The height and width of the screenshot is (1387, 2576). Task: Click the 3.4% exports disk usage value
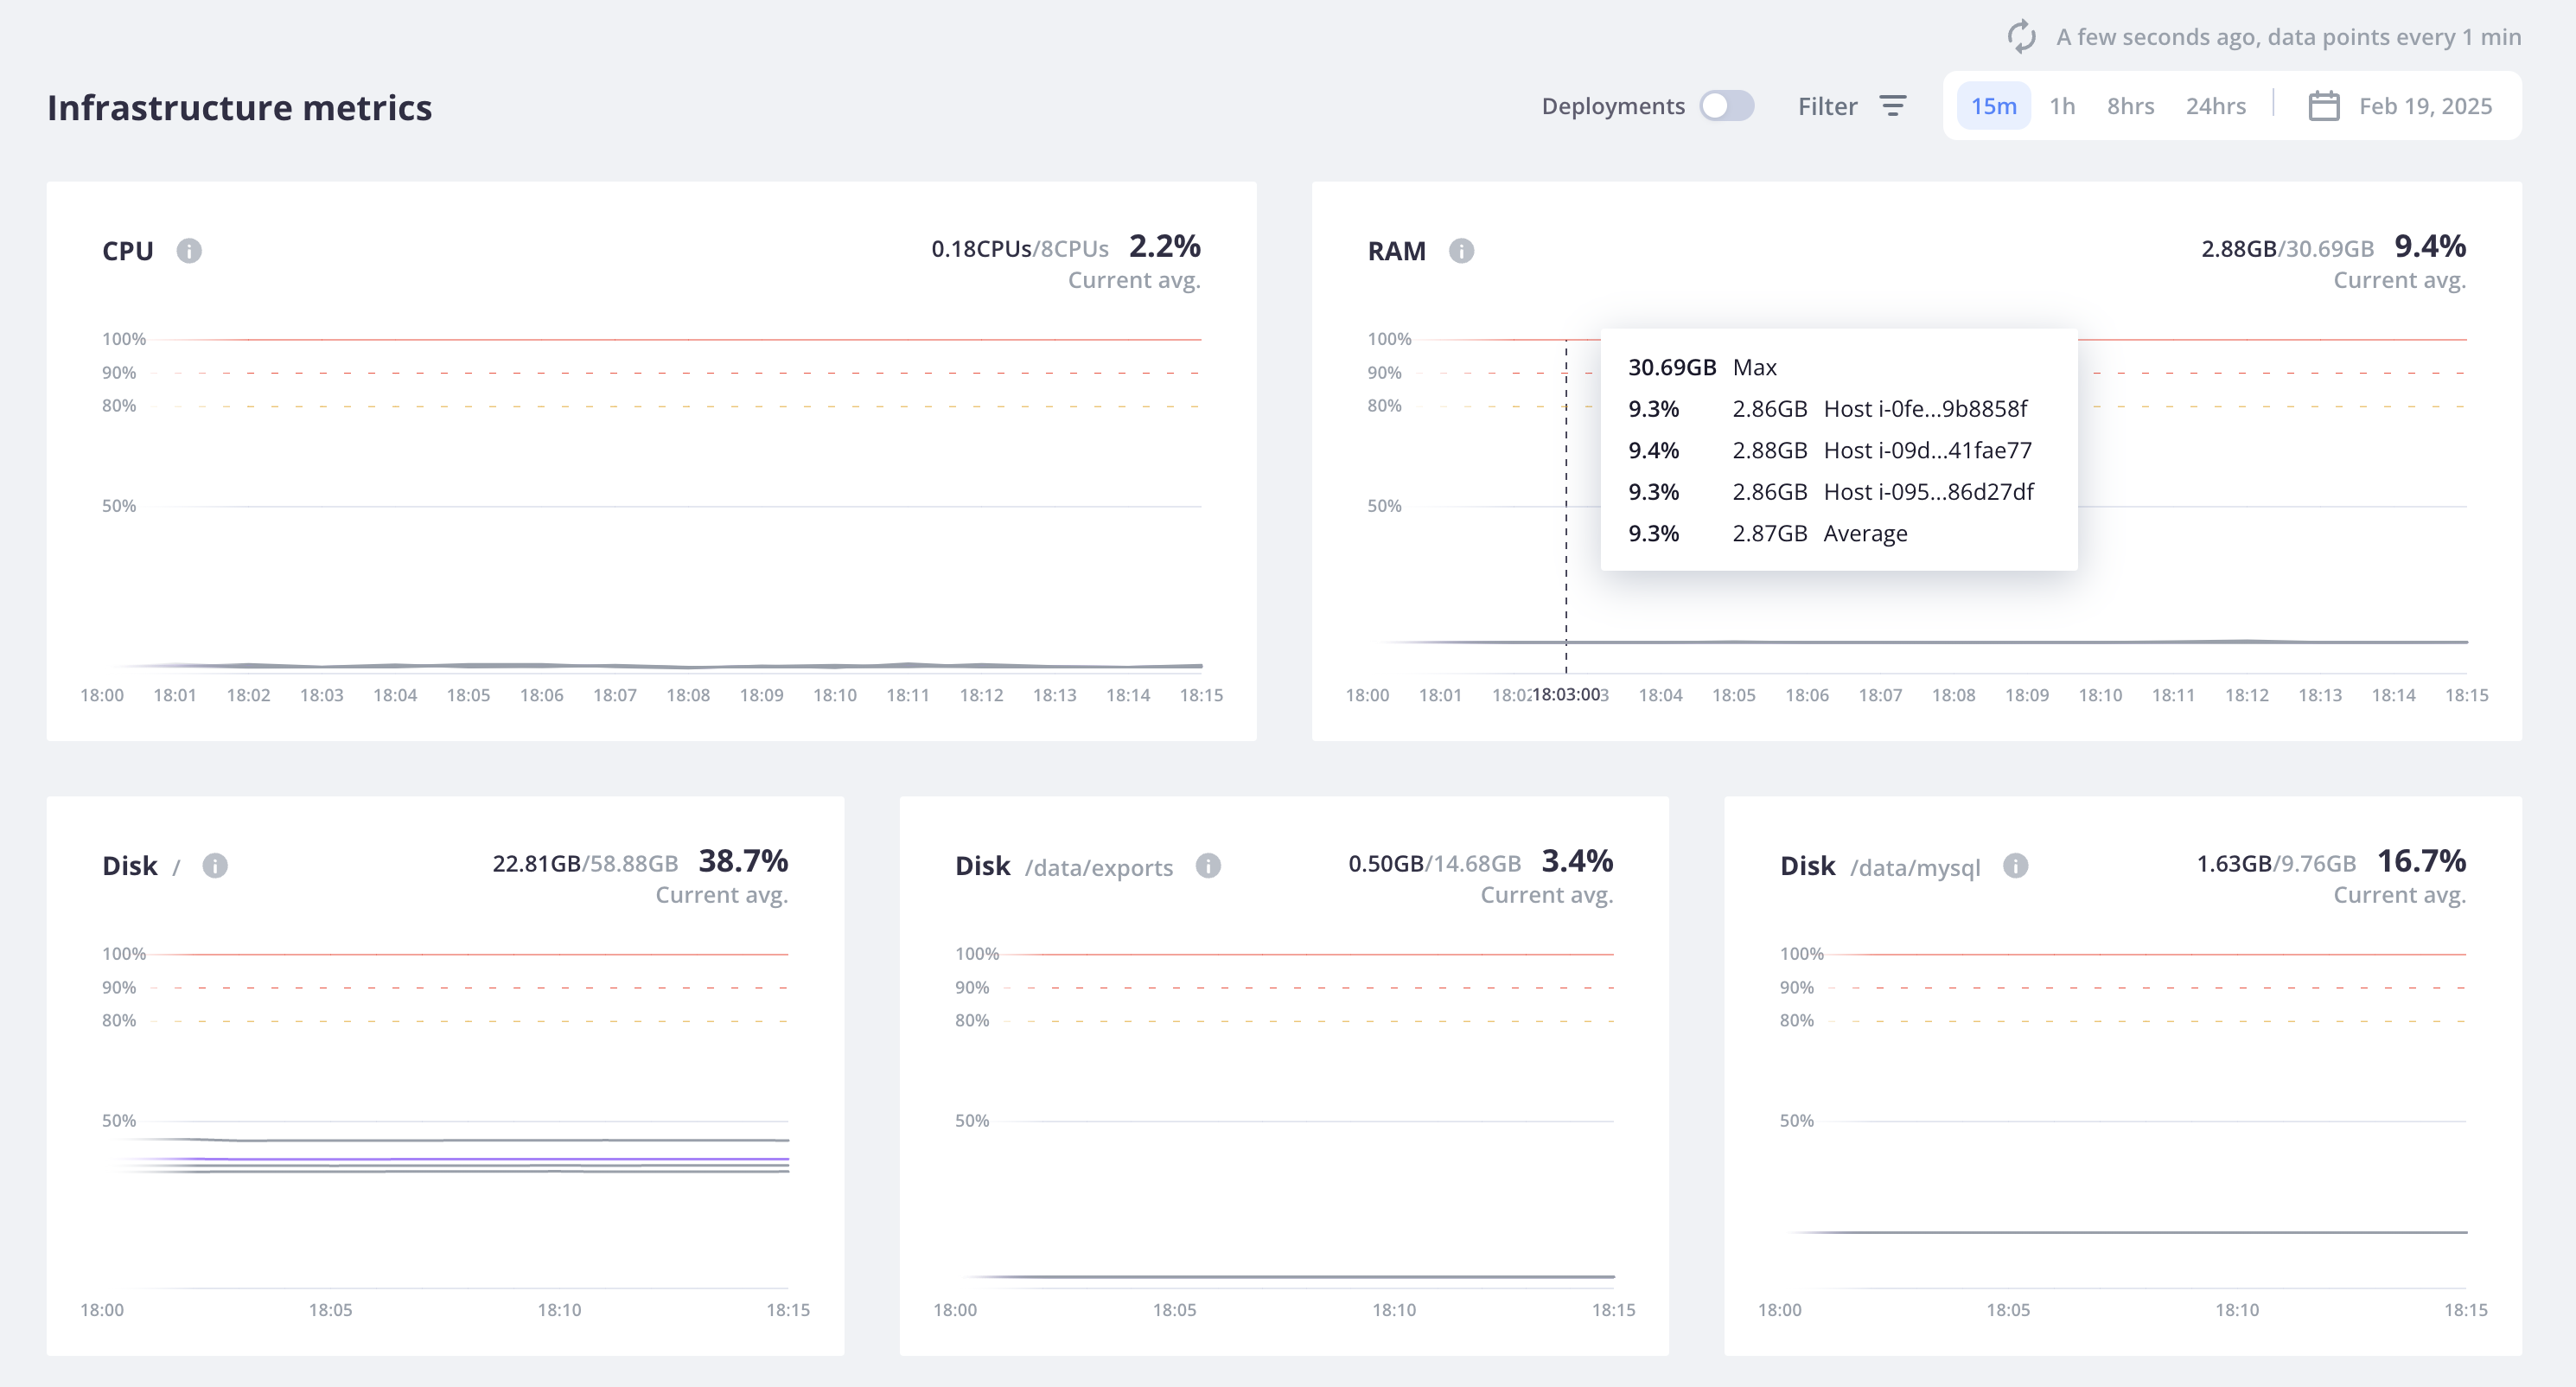pyautogui.click(x=1577, y=861)
